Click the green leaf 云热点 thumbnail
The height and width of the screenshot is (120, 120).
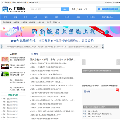(5, 74)
